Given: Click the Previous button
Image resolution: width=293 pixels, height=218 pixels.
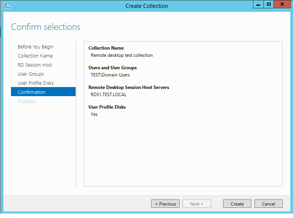Looking at the screenshot, I should tap(165, 204).
